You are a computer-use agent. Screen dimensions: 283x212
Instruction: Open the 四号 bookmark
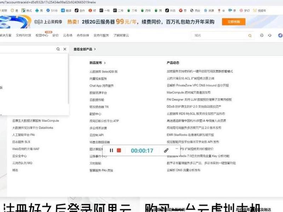[x=146, y=11]
